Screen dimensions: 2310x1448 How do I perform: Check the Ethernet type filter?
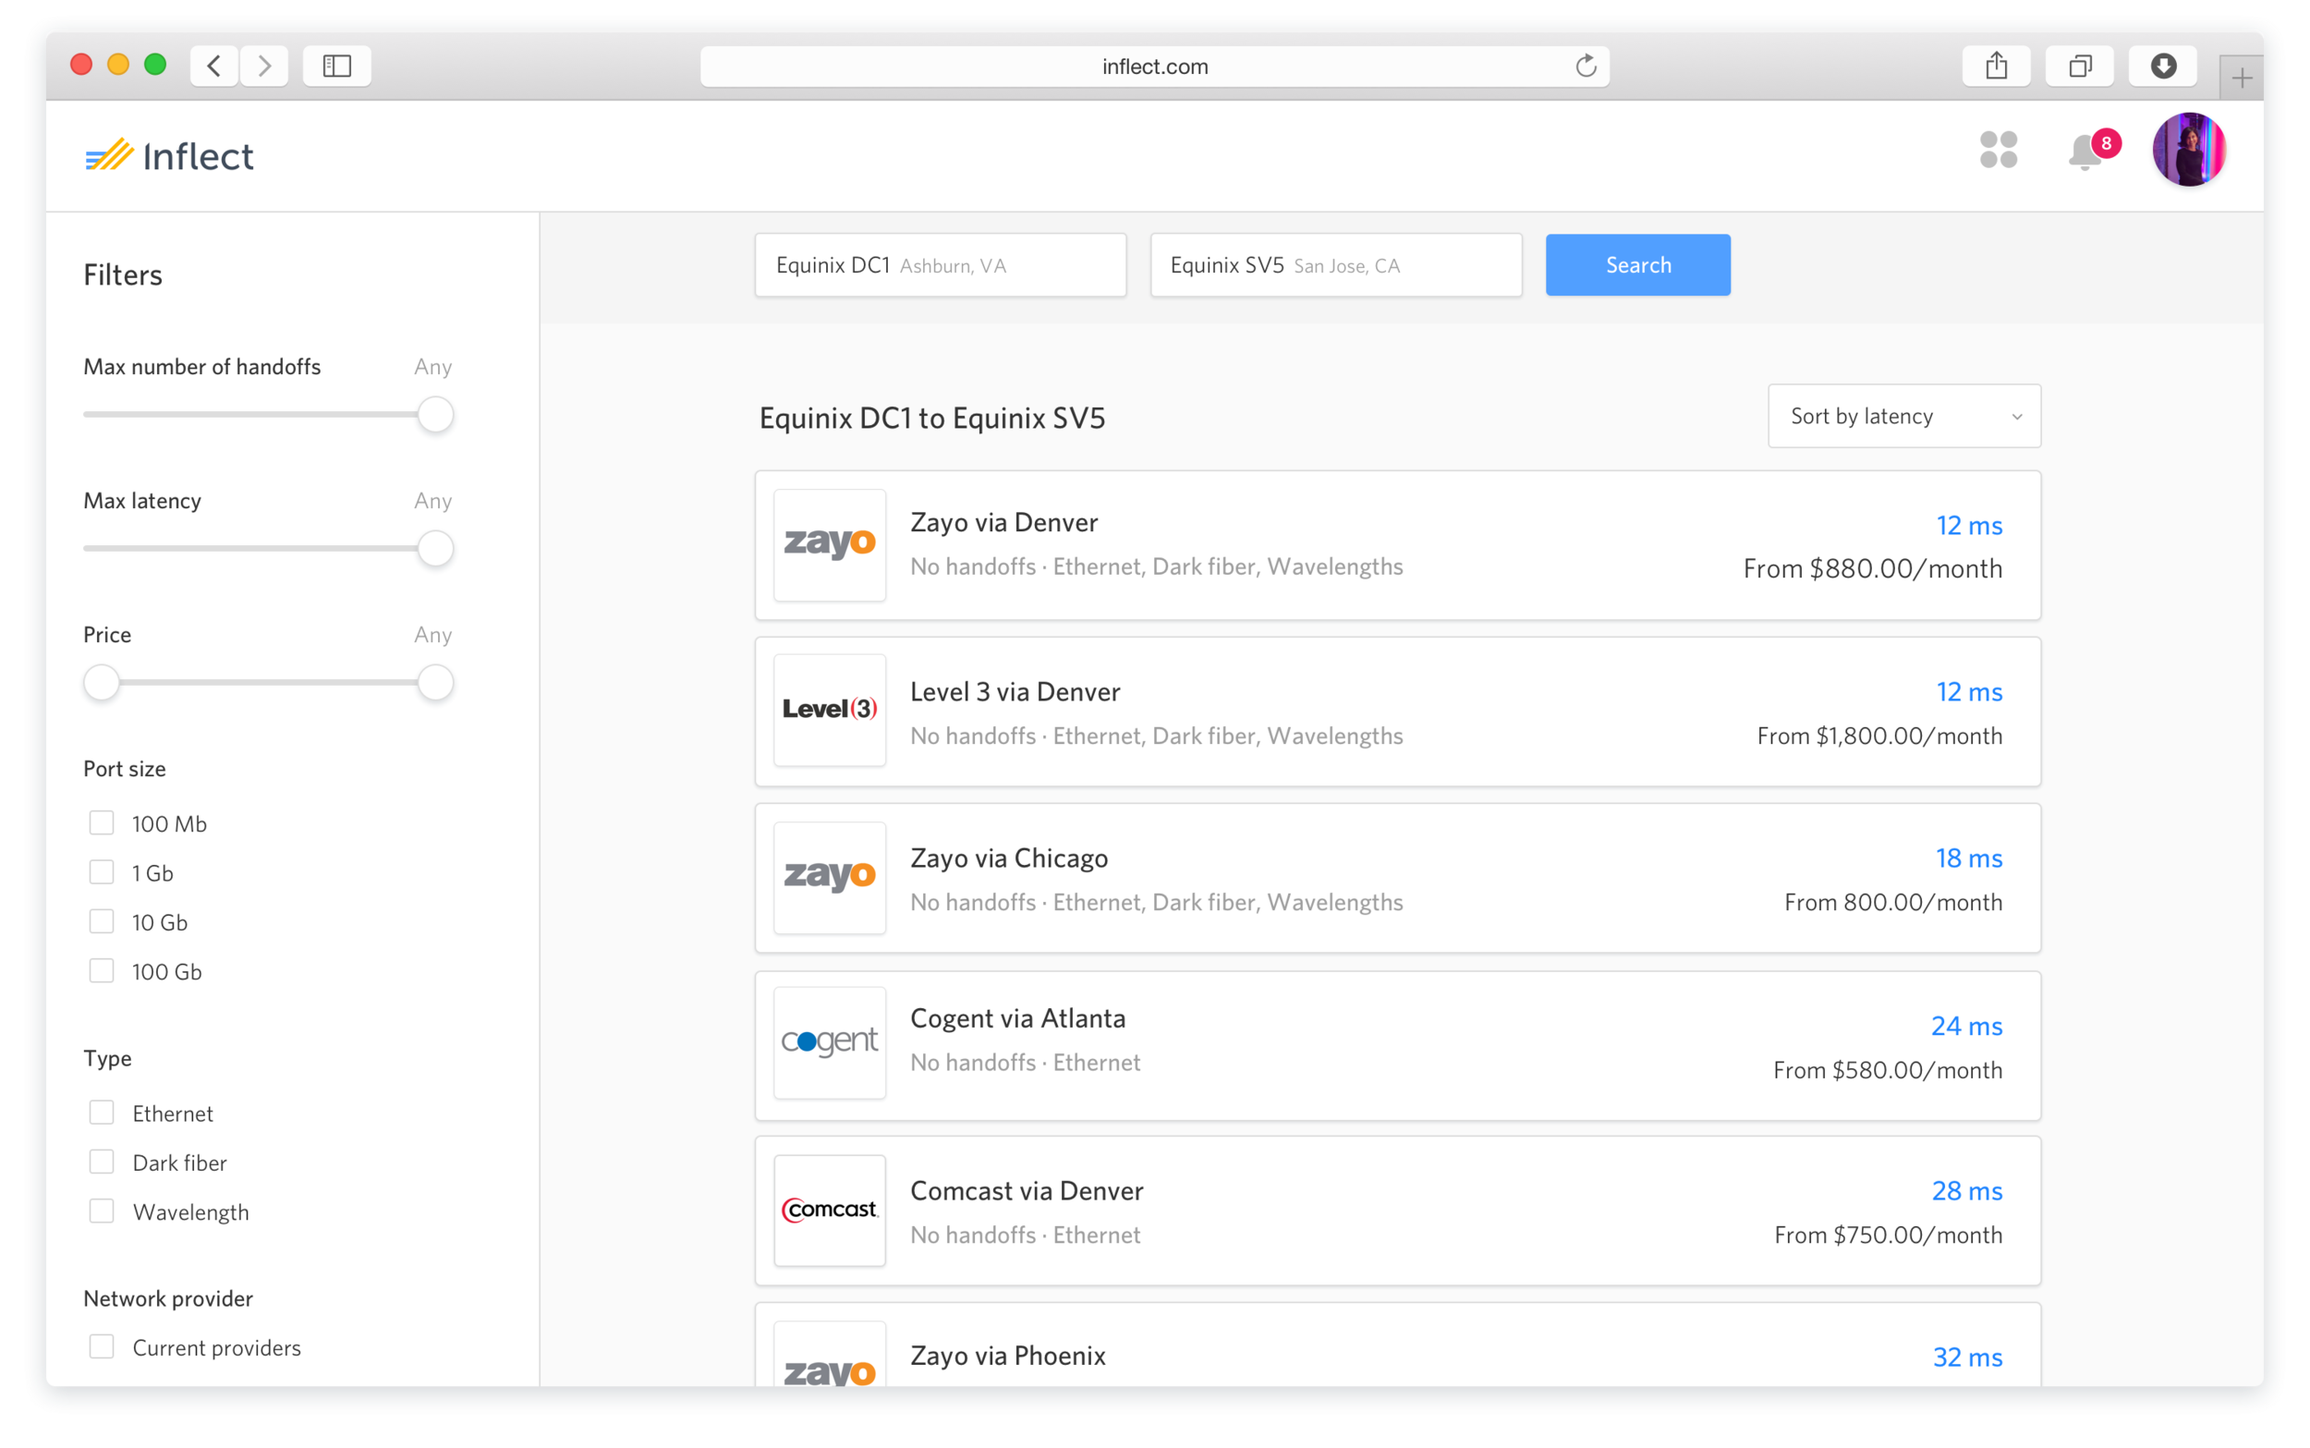(x=102, y=1113)
